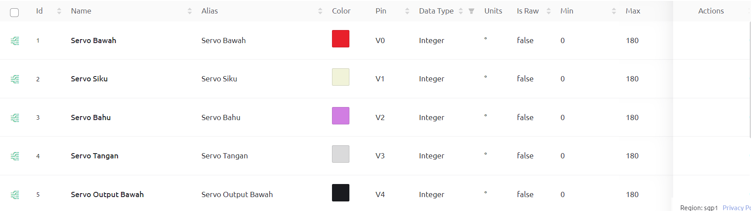
Task: Sort by Alias column sorter arrows
Action: [x=320, y=11]
